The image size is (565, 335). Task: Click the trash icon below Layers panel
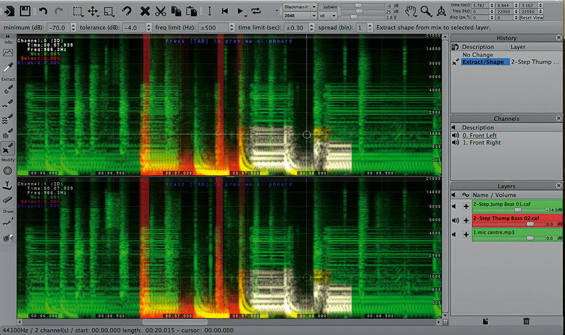pos(526,321)
